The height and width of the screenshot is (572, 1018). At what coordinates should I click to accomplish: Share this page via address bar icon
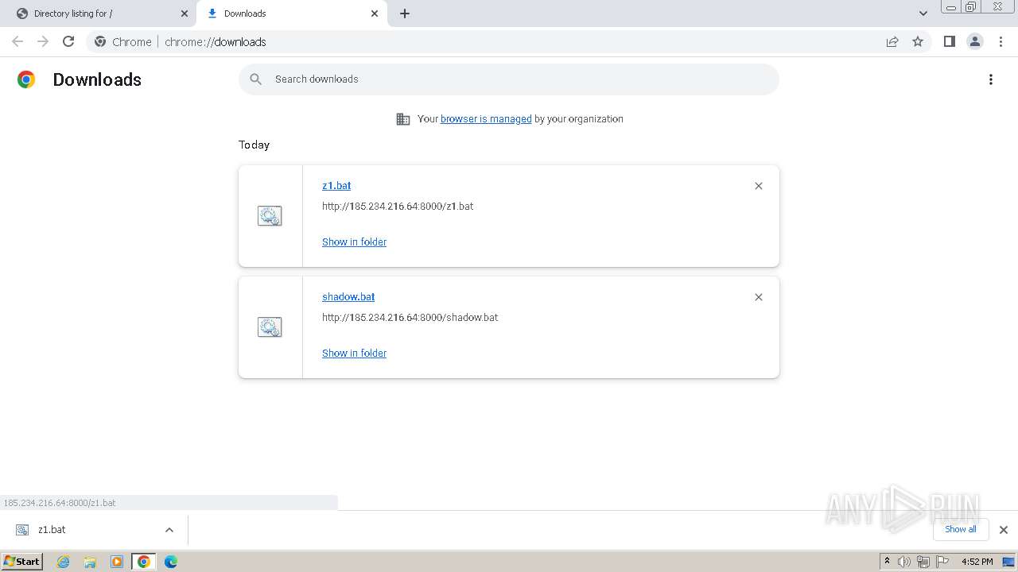[892, 41]
